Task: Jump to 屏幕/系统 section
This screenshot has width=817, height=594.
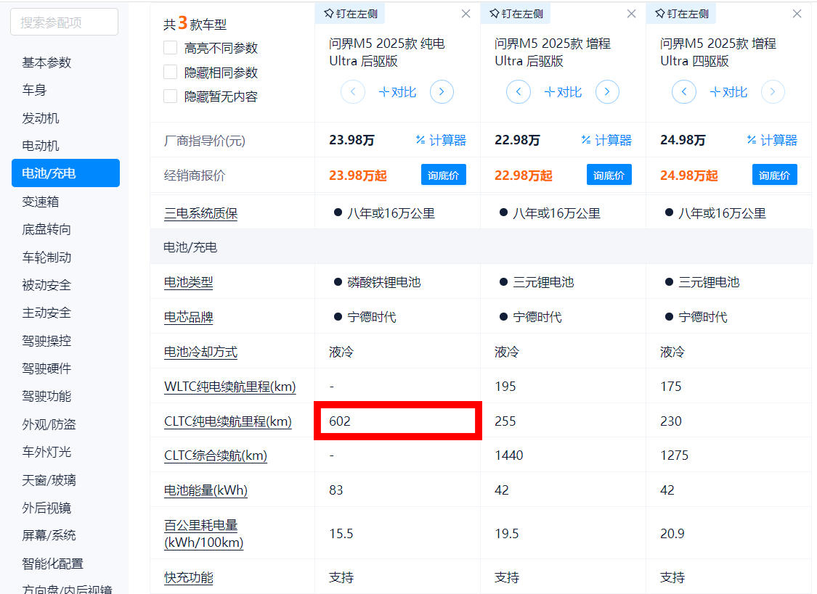Action: point(49,535)
